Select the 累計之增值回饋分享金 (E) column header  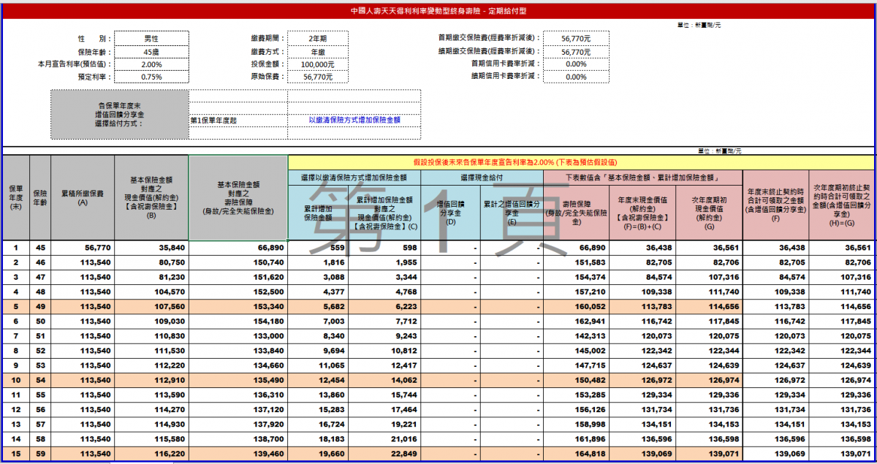click(512, 212)
